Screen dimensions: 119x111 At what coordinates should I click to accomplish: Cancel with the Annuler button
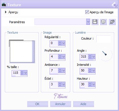pos(61,104)
